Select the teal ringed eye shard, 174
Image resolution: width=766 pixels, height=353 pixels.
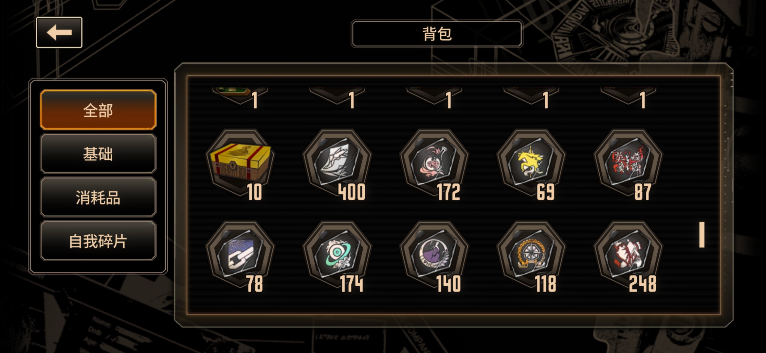pos(337,255)
